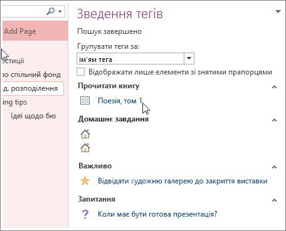Screen dimensions: 286x231
Task: Toggle the unchecked-items-only checkbox
Action: tap(81, 72)
